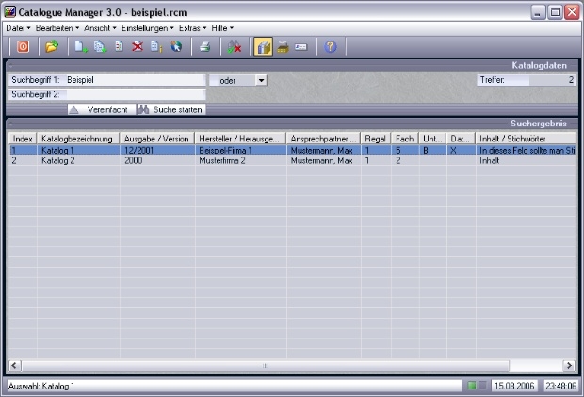
Task: Click the Suche starten button
Action: [171, 109]
